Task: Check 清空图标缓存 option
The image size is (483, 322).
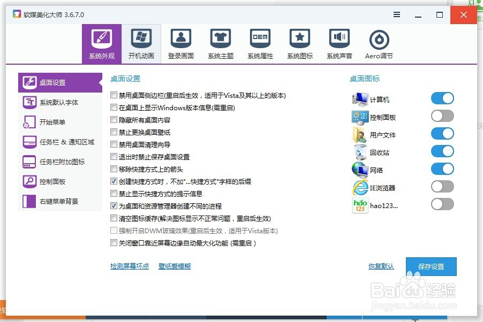Action: [x=114, y=218]
